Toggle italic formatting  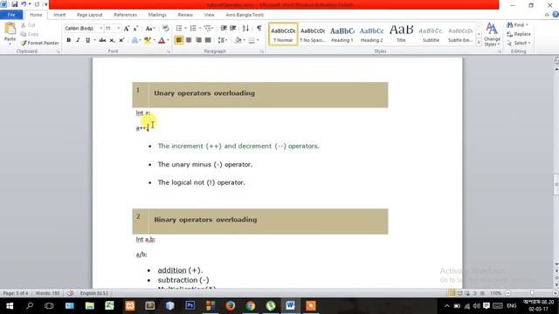(x=78, y=40)
